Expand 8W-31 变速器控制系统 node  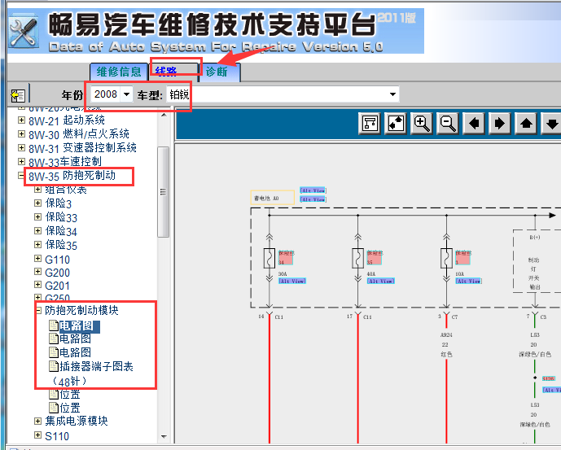click(x=21, y=148)
